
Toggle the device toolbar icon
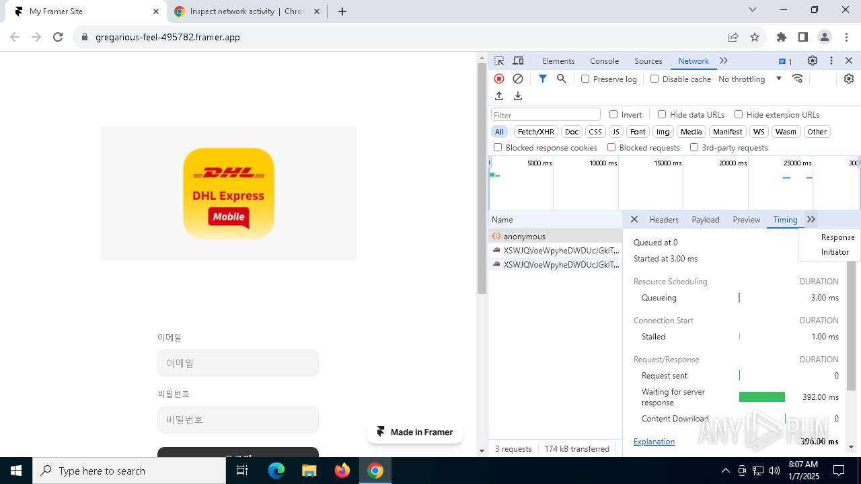[x=518, y=61]
